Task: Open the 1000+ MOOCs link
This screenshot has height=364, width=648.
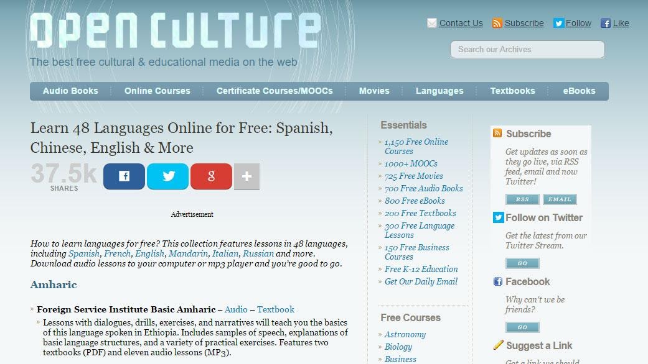Action: click(x=411, y=163)
